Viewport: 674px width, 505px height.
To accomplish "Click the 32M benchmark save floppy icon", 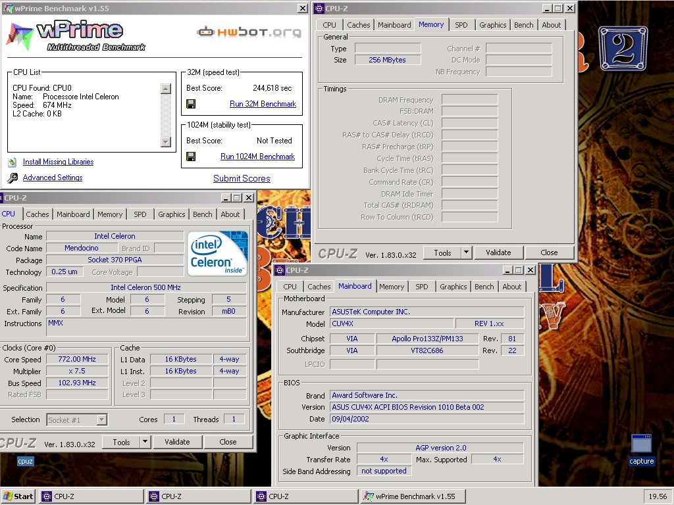I will 191,104.
